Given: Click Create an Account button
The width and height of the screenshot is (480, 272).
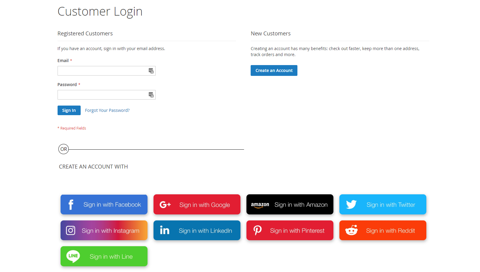Looking at the screenshot, I should tap(274, 70).
